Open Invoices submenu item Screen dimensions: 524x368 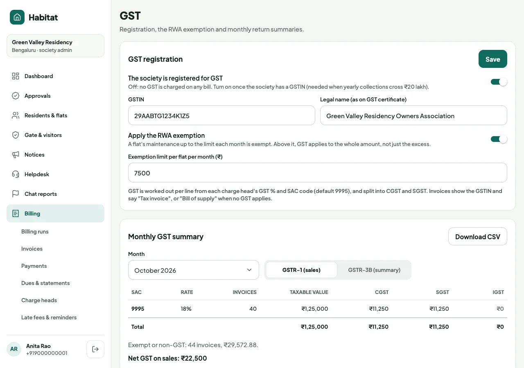pyautogui.click(x=32, y=249)
